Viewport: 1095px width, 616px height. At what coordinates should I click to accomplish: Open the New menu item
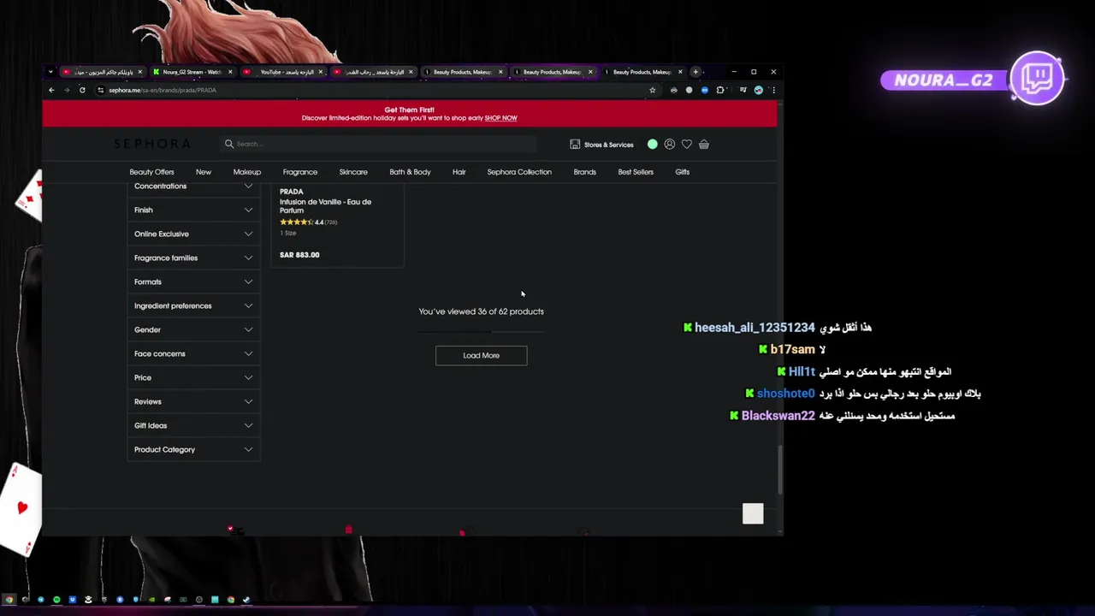pos(203,172)
